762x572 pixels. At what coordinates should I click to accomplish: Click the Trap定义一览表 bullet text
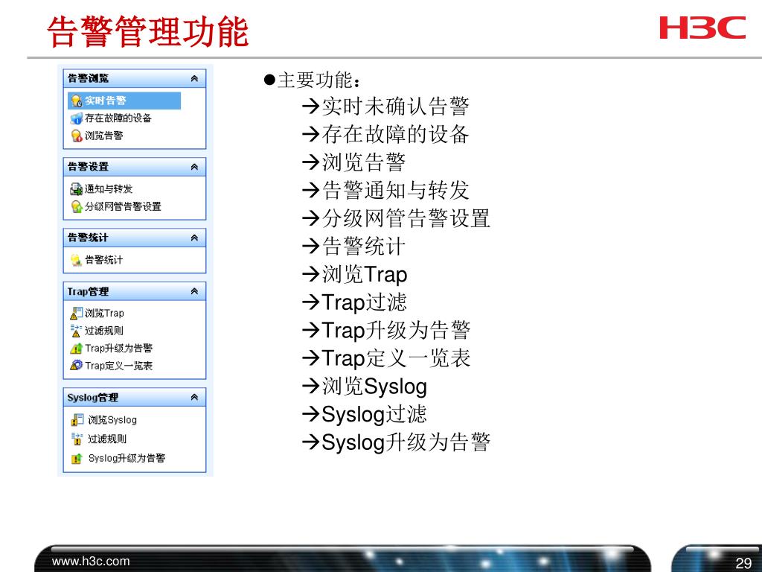click(396, 358)
